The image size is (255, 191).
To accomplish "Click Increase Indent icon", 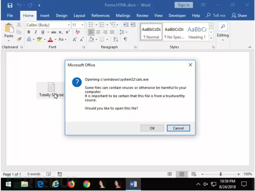I will point(133,24).
